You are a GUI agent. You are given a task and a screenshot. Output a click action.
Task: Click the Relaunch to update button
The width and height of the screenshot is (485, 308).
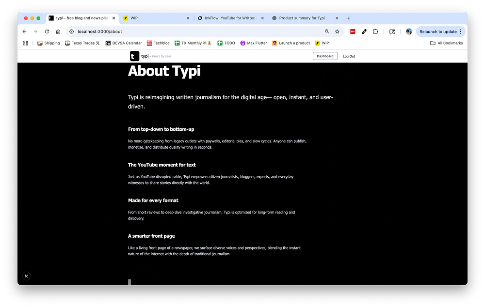point(438,31)
